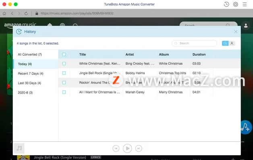
Task: Sort by the Artist column header
Action: [130, 54]
